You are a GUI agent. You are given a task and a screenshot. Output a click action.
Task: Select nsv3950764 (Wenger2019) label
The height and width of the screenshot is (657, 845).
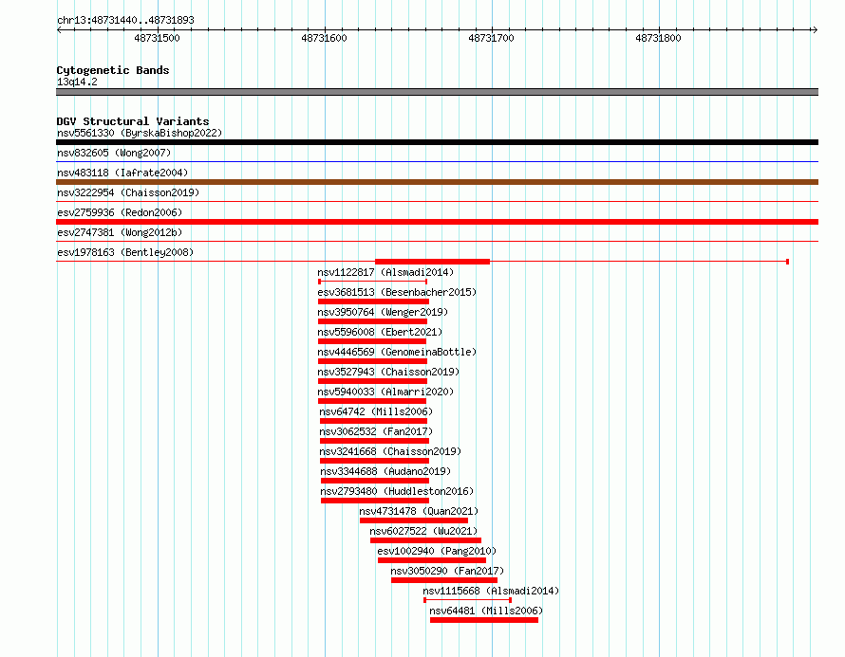pyautogui.click(x=383, y=312)
